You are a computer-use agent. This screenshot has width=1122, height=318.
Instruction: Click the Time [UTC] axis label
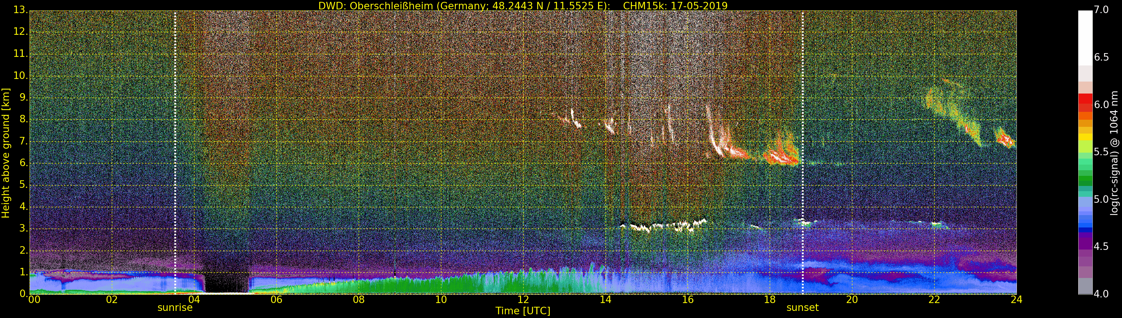[523, 311]
